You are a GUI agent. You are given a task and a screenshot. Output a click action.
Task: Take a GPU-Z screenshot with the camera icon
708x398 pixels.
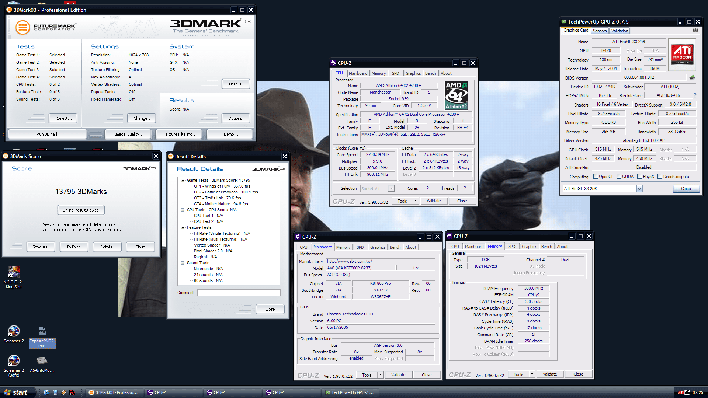point(695,30)
